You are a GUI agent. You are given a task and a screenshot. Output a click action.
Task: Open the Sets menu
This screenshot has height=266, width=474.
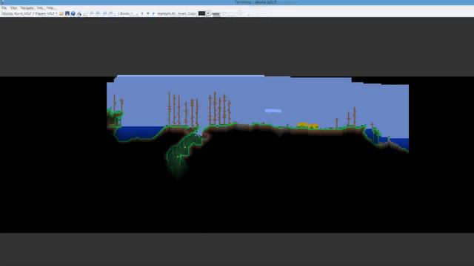coord(40,8)
